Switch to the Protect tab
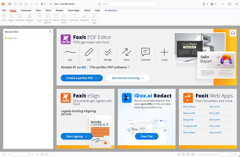The height and width of the screenshot is (157, 240). click(59, 10)
